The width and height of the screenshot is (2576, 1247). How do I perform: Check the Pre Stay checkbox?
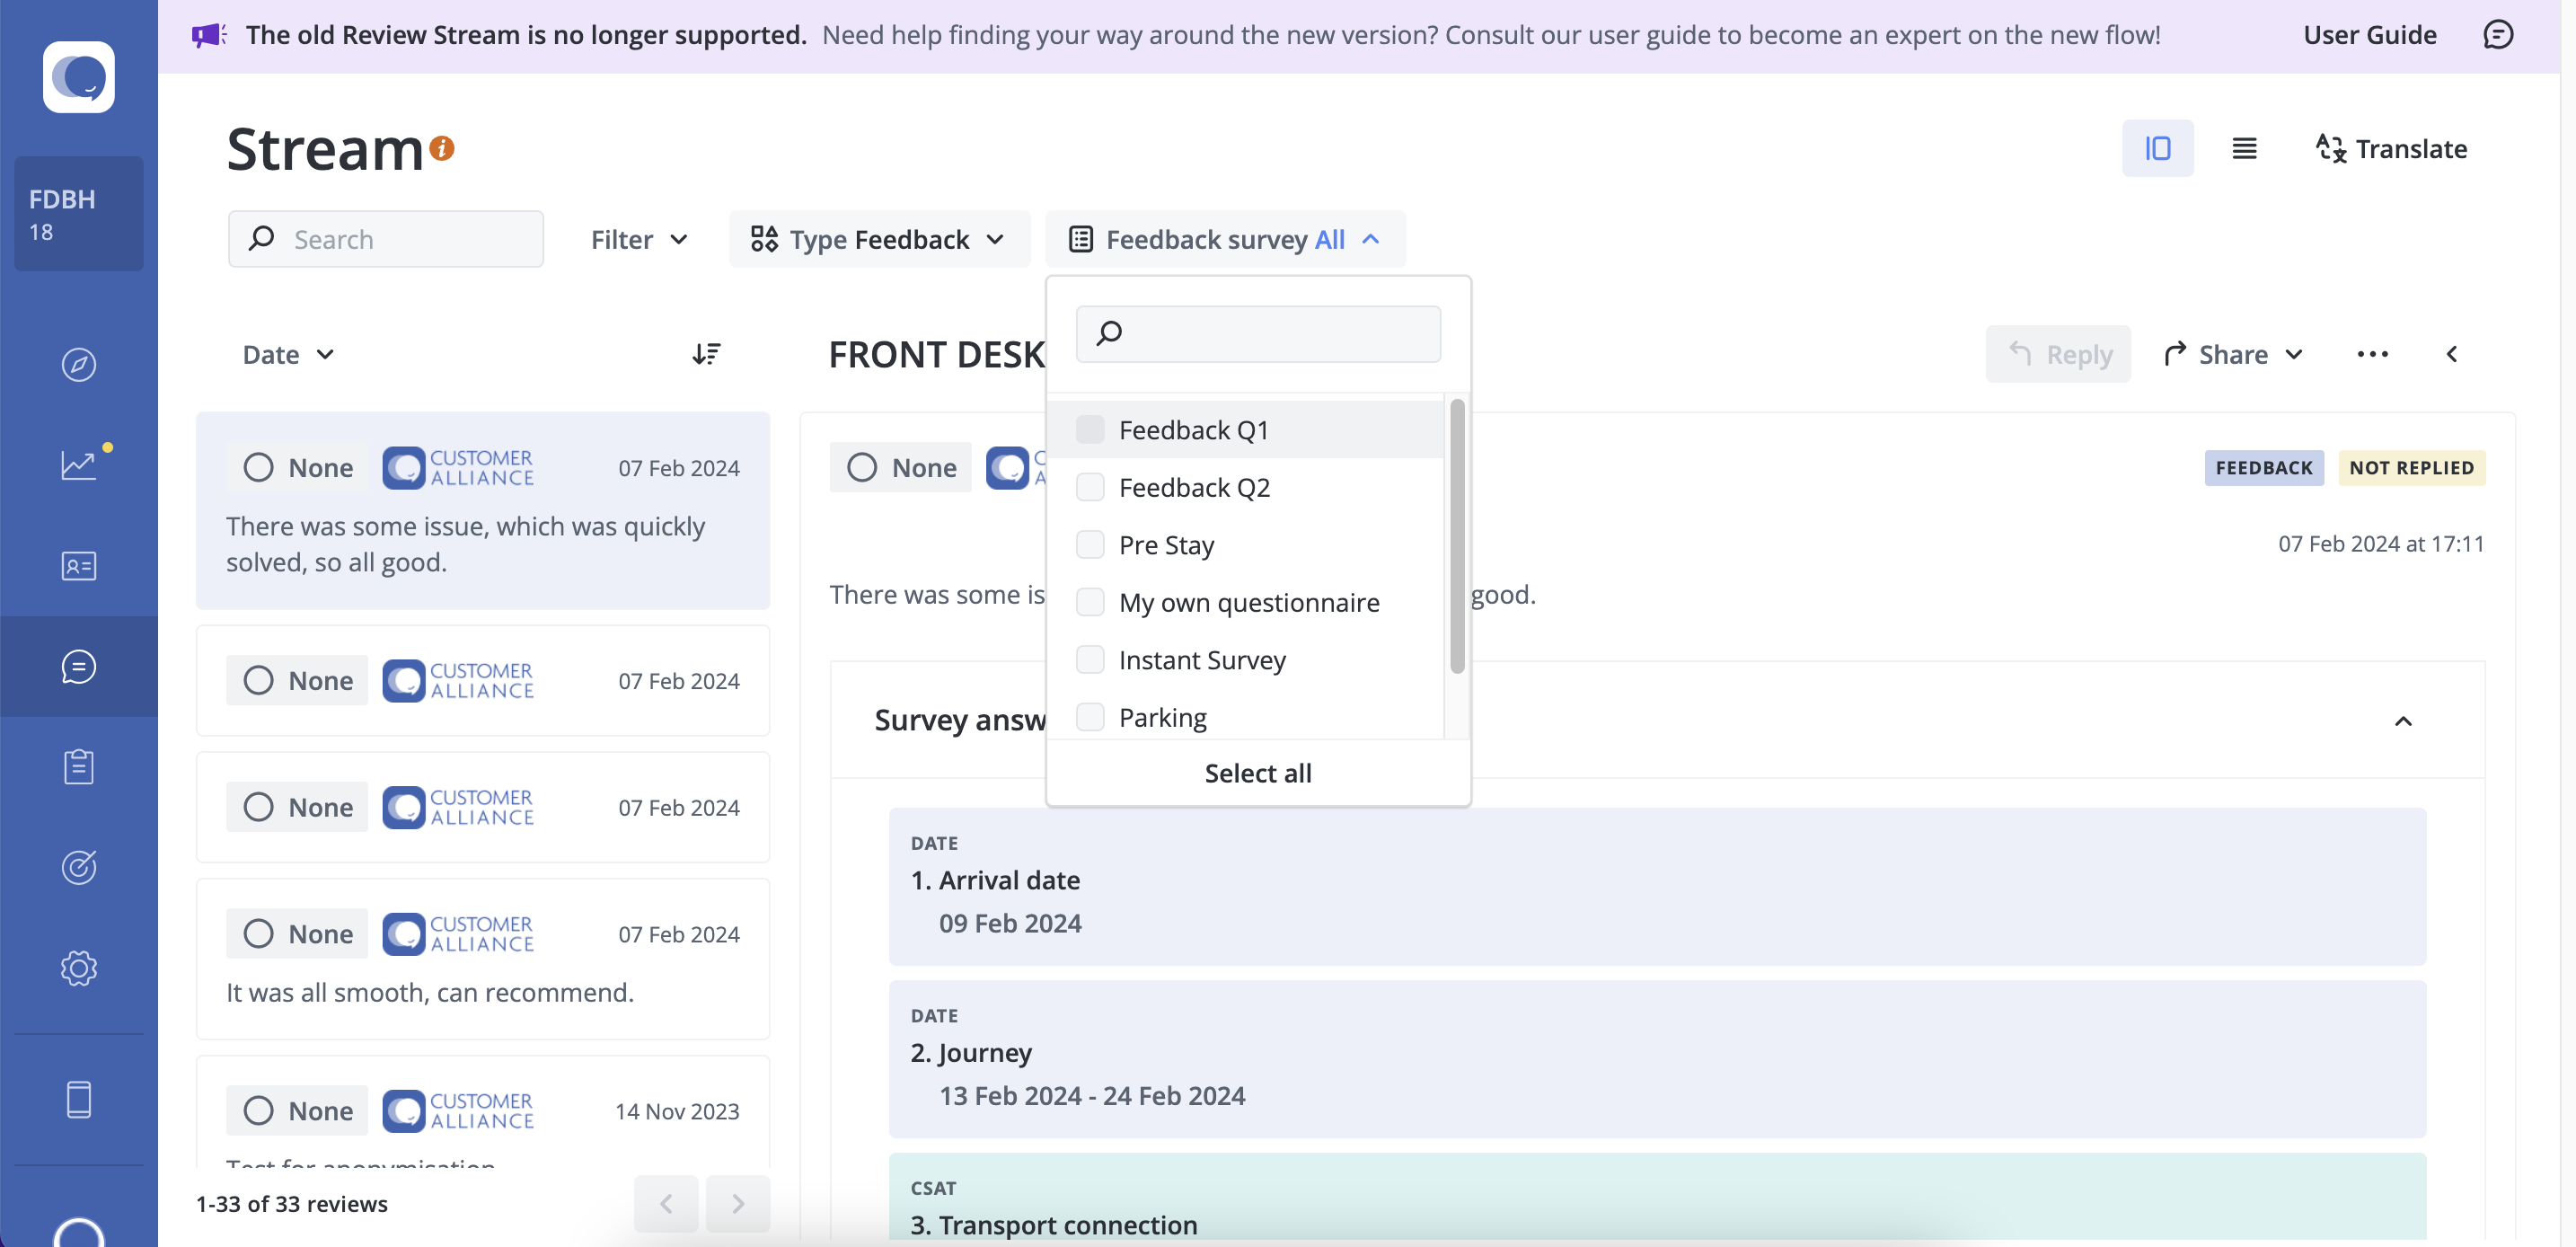point(1090,545)
